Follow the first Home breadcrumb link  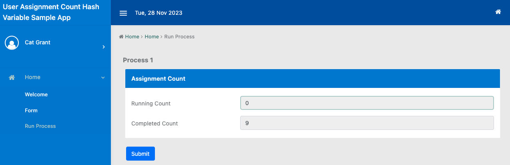pos(132,36)
